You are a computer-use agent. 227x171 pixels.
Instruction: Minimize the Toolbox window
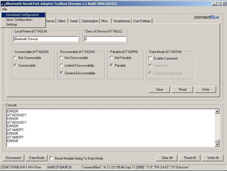[x=214, y=4]
